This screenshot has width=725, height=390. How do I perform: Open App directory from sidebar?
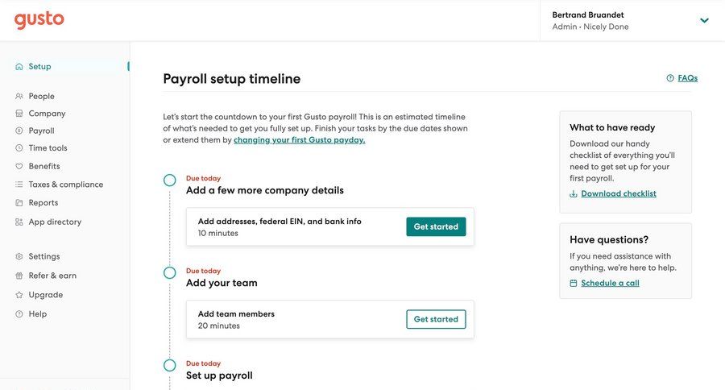point(55,222)
